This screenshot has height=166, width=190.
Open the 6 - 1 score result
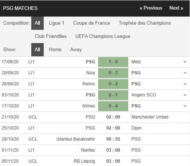pyautogui.click(x=113, y=95)
